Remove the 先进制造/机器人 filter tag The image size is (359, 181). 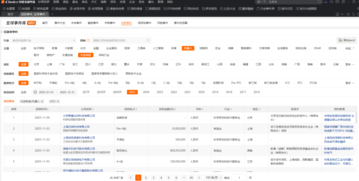42,101
